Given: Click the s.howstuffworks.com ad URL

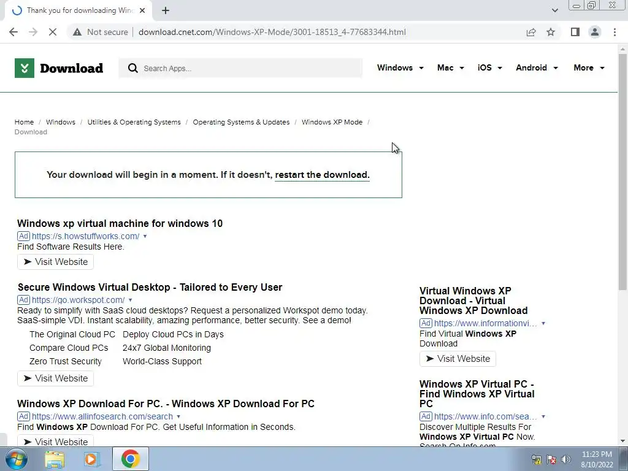Looking at the screenshot, I should pos(86,236).
